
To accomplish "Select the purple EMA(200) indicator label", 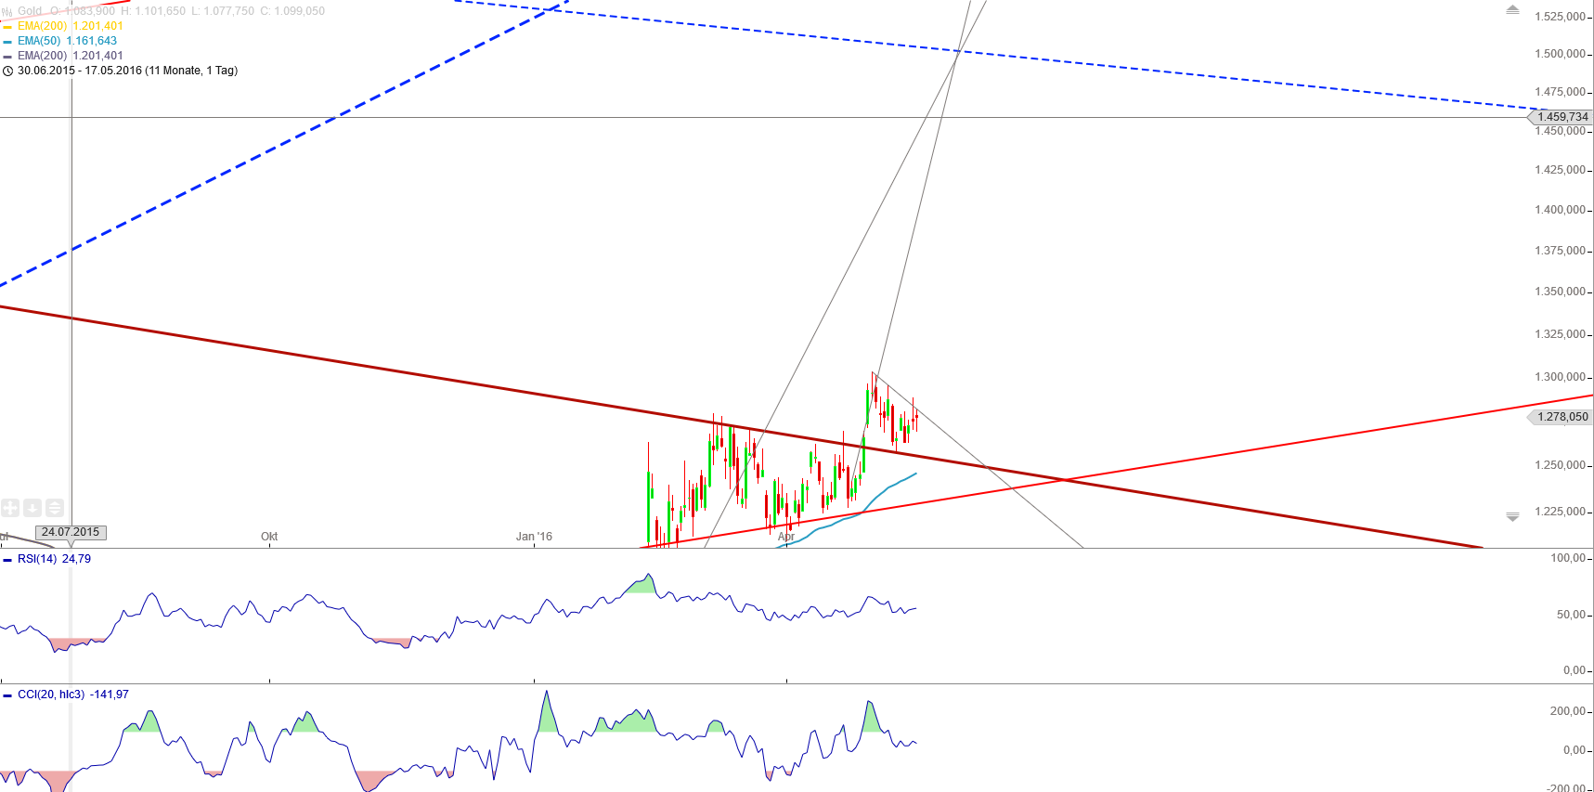I will [42, 56].
